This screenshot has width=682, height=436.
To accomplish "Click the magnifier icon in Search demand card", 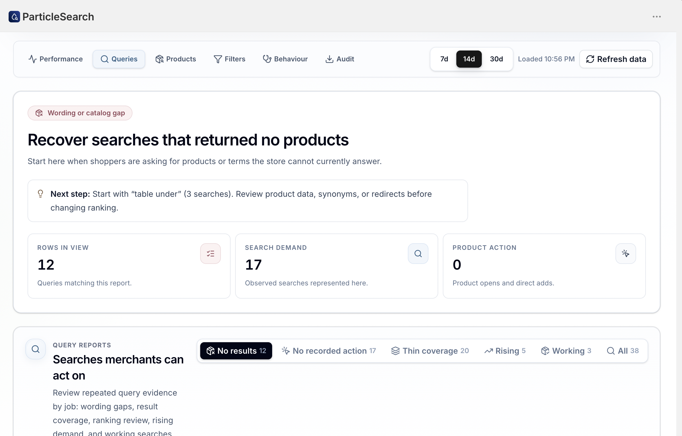I will point(418,254).
